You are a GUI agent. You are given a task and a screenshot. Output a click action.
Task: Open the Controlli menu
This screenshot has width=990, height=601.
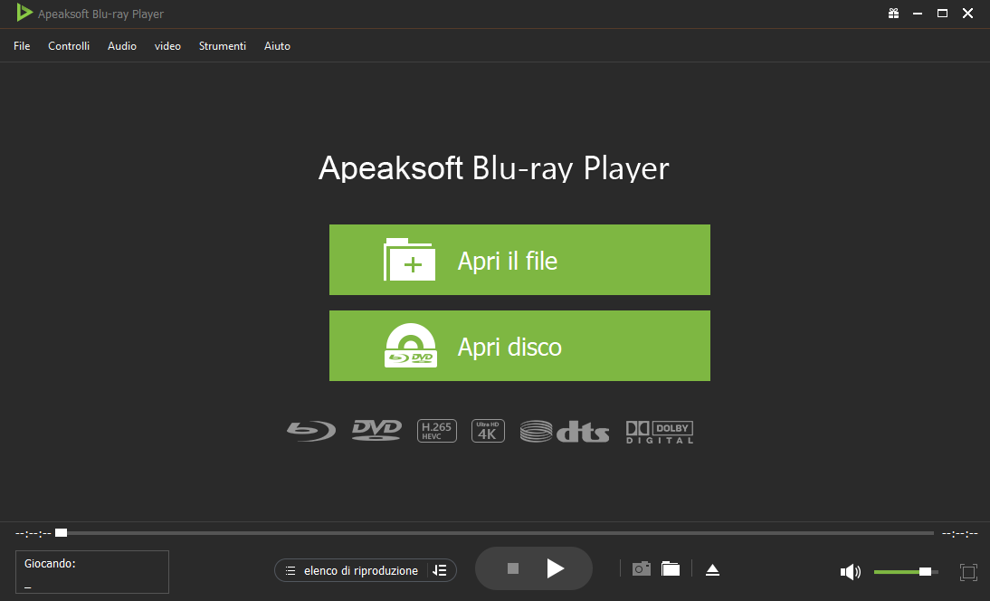[x=69, y=46]
